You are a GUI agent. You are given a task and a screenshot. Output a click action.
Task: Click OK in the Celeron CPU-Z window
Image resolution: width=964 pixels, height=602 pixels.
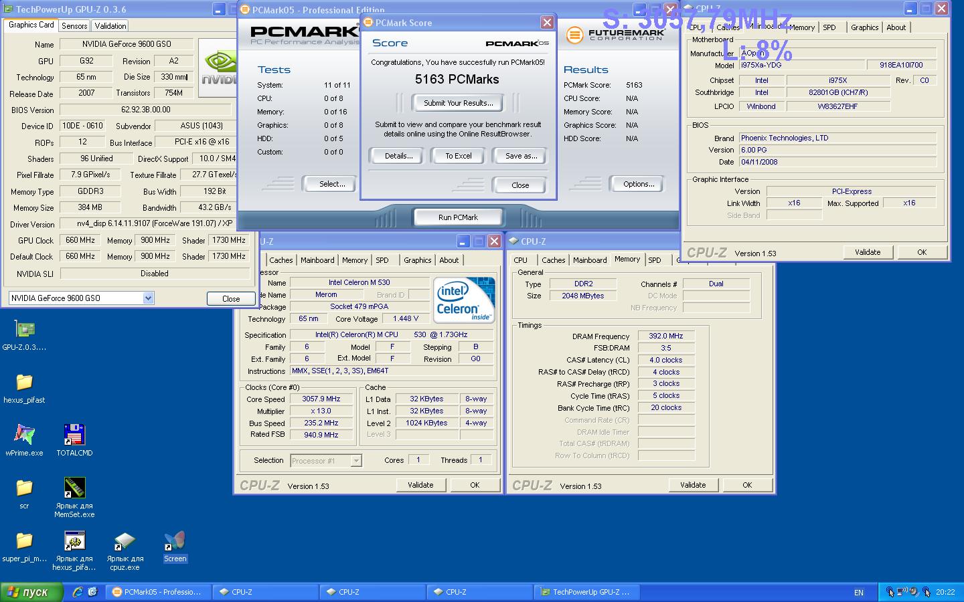(475, 485)
